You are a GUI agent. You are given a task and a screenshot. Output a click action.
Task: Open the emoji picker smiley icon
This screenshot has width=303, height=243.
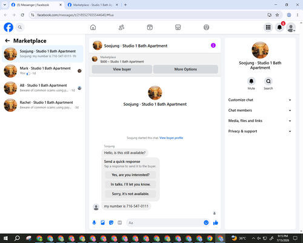tap(206, 223)
